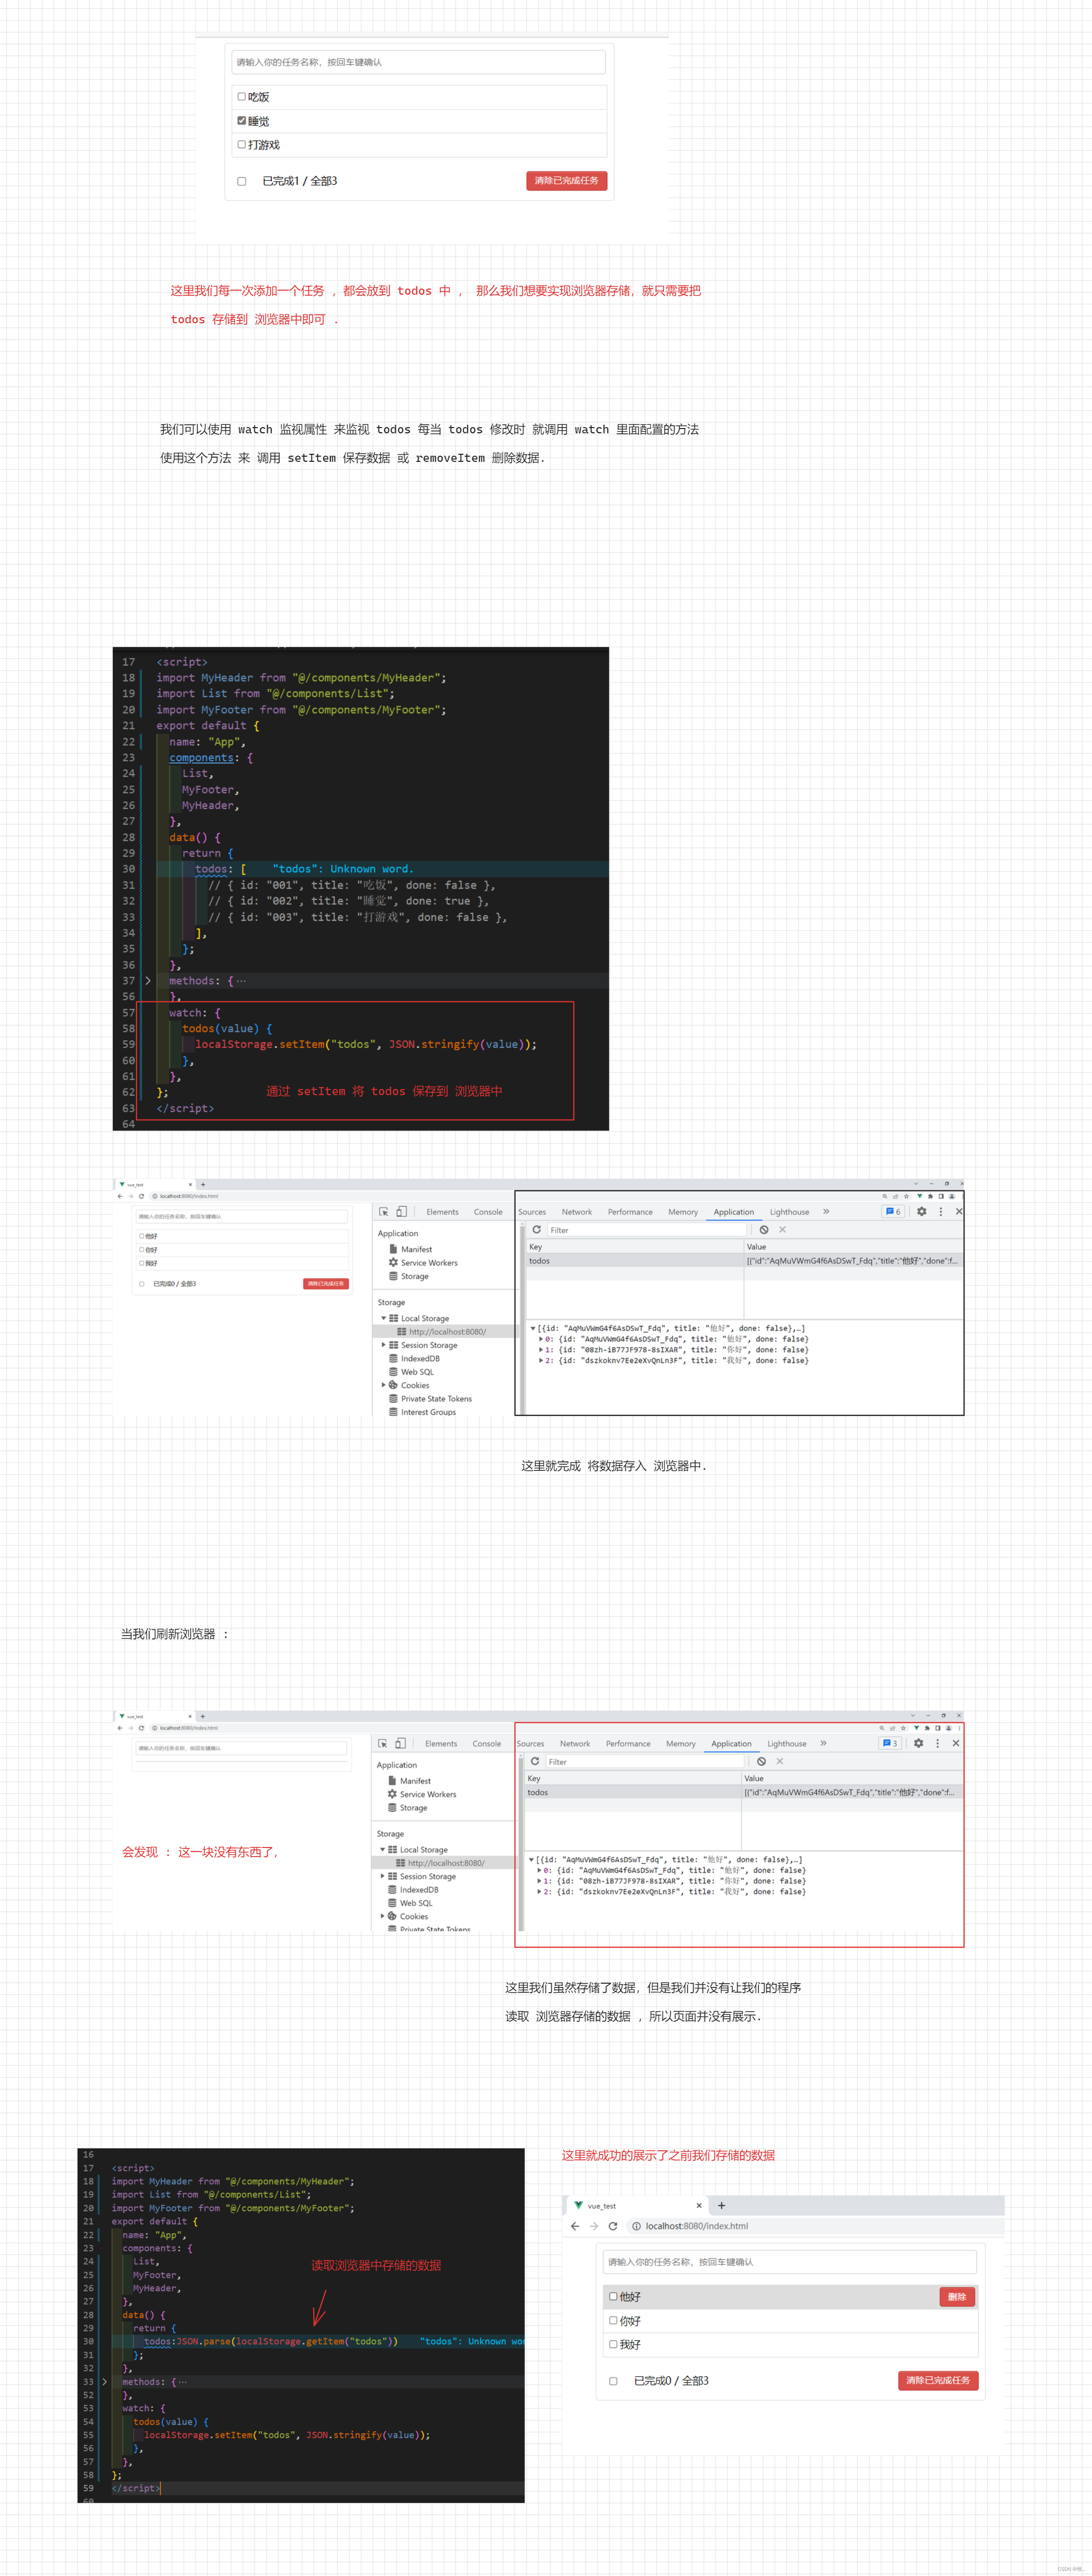
Task: Open settings gear in DevTools with badge 6
Action: pos(921,1211)
